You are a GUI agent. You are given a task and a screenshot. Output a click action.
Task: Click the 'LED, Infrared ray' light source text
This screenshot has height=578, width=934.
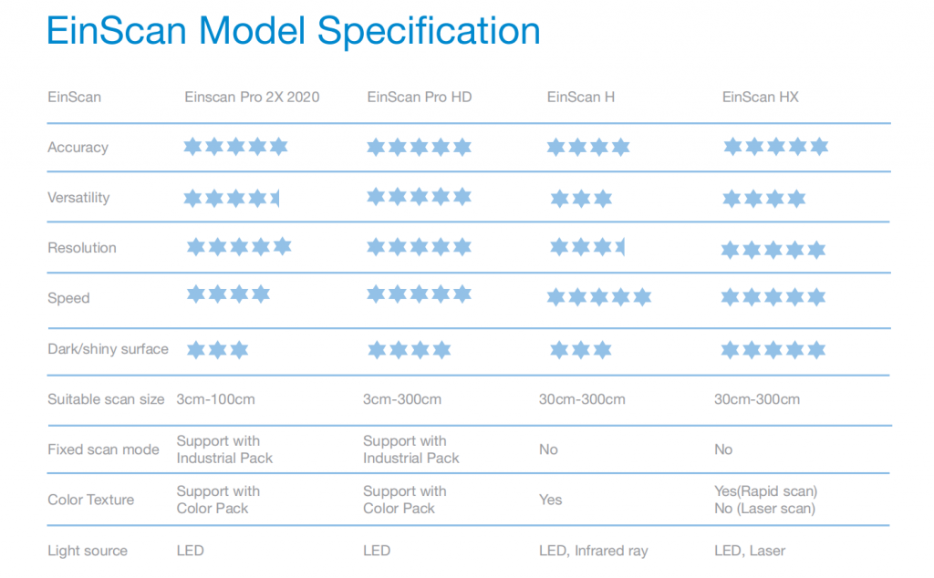[x=593, y=552]
